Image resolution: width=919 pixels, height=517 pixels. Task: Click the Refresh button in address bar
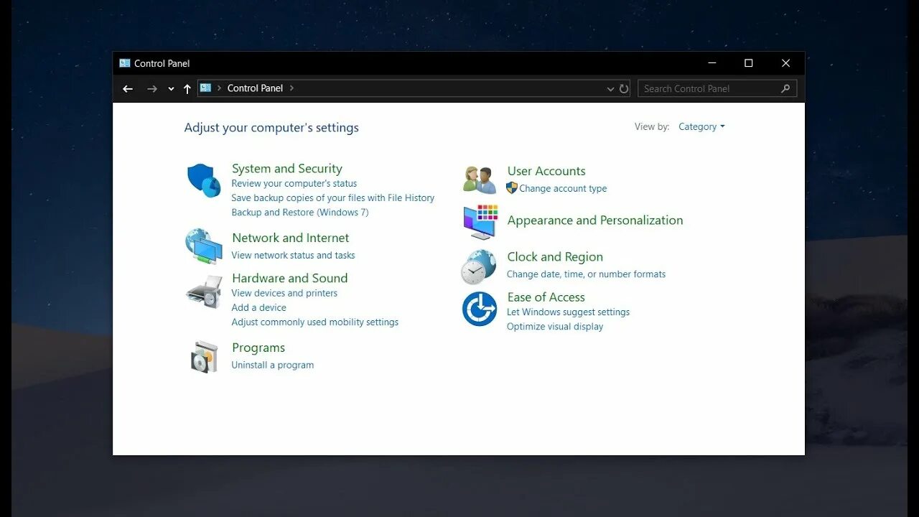[624, 88]
